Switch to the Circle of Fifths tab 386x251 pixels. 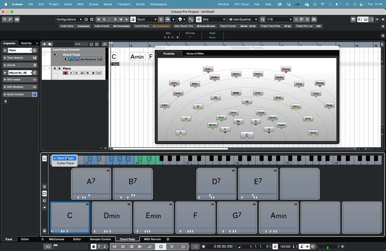tap(195, 53)
